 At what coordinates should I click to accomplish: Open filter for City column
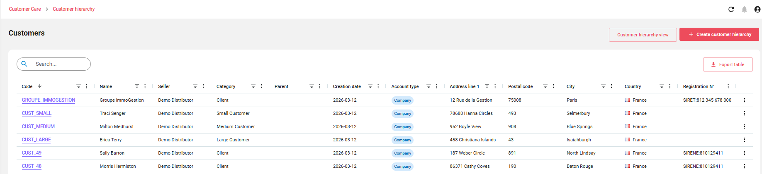tap(603, 86)
